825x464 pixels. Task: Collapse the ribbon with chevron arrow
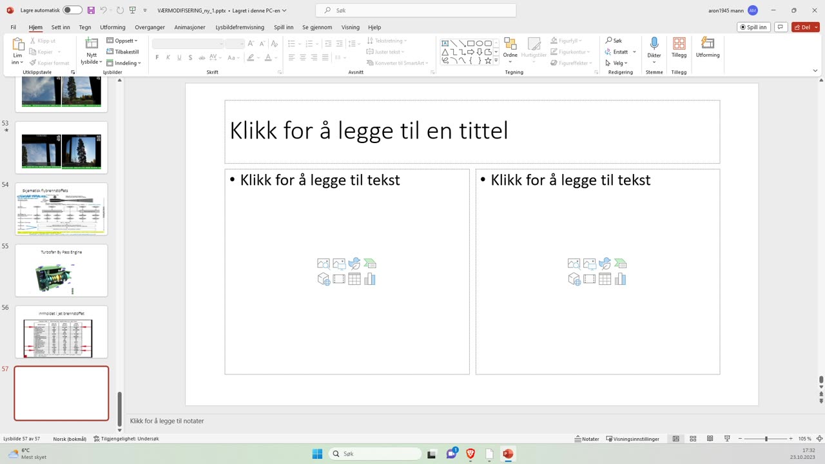pos(815,71)
